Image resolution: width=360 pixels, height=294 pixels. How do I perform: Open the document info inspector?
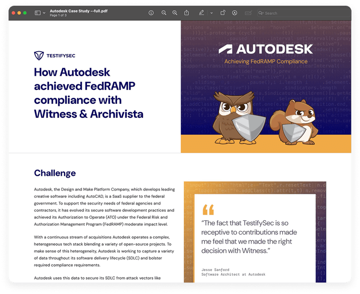pos(151,13)
